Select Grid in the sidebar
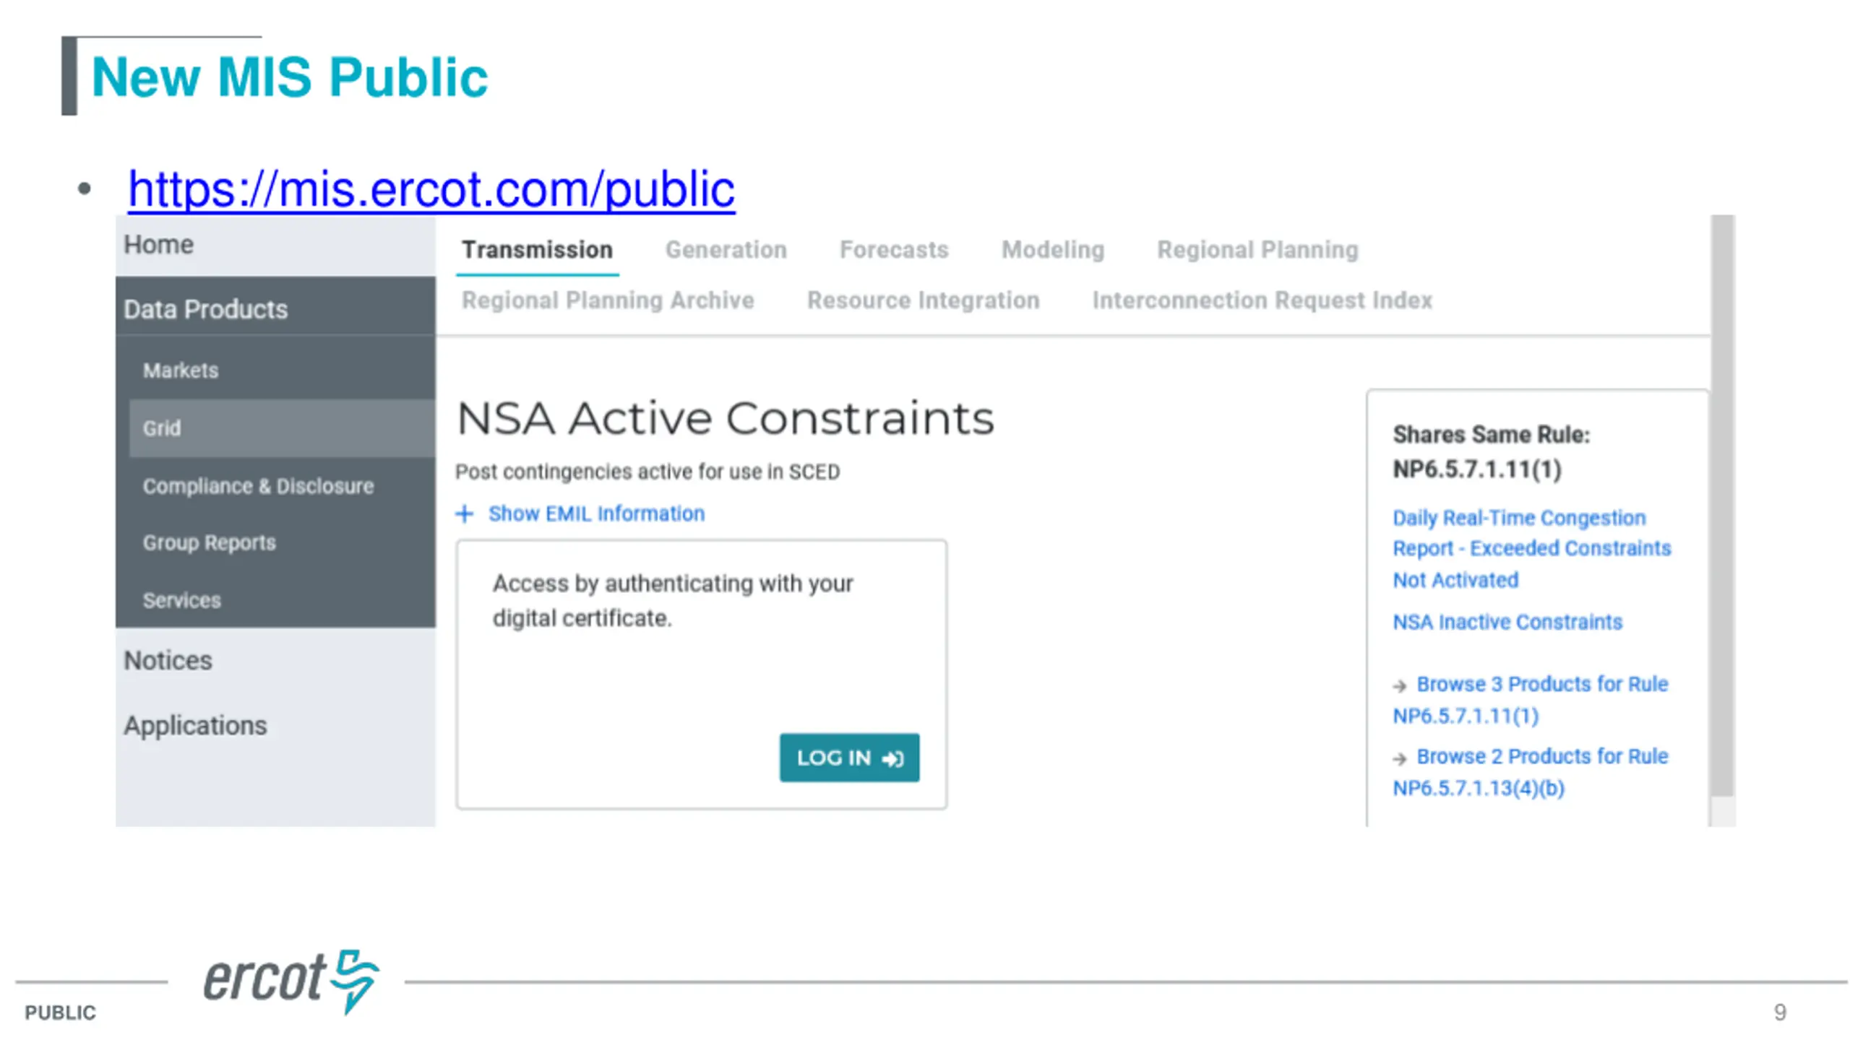Screen dimensions: 1850x1040 coord(282,428)
